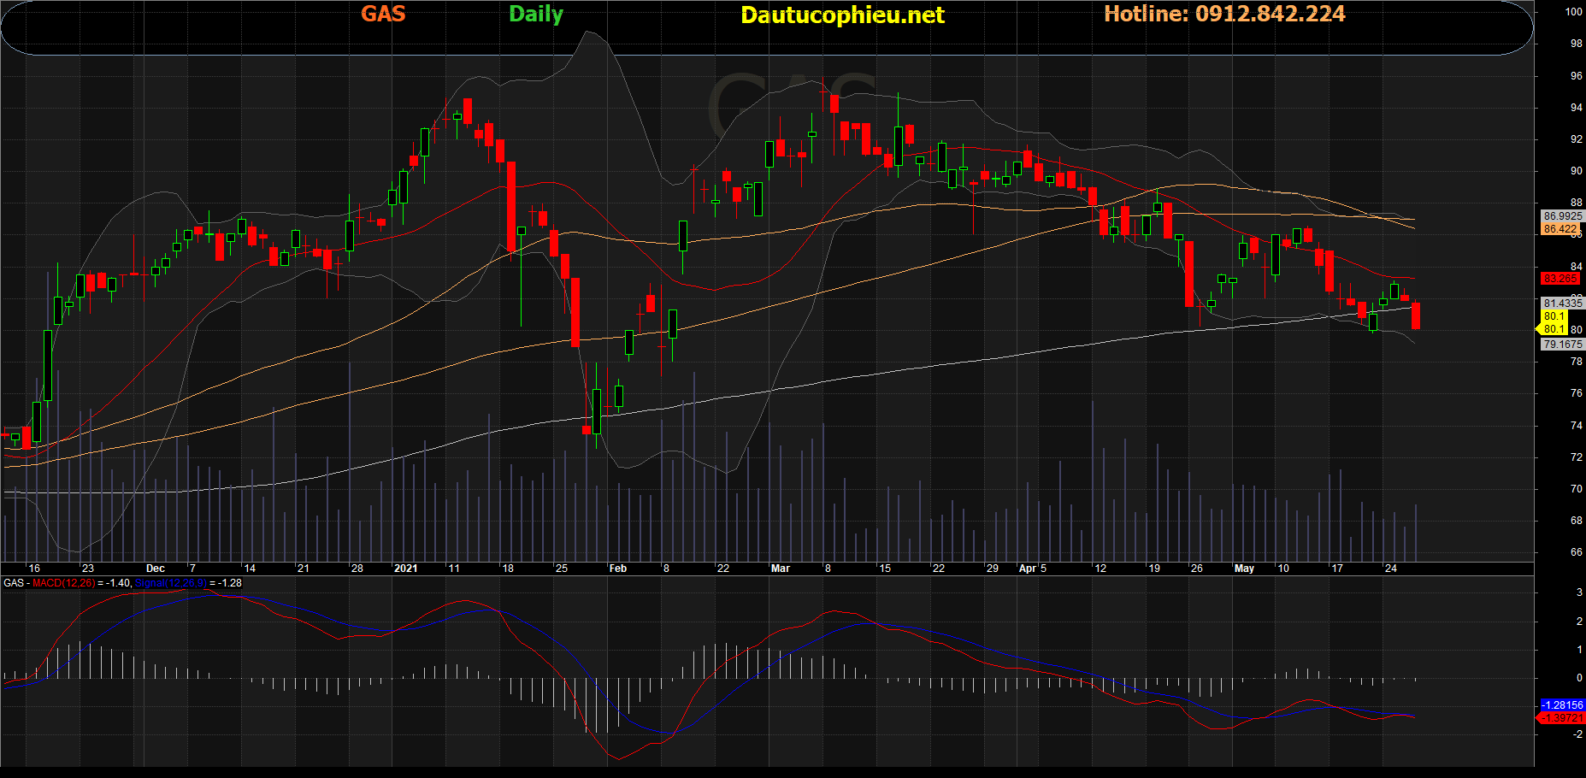Click the 92 price axis label
This screenshot has height=778, width=1586.
point(1577,139)
